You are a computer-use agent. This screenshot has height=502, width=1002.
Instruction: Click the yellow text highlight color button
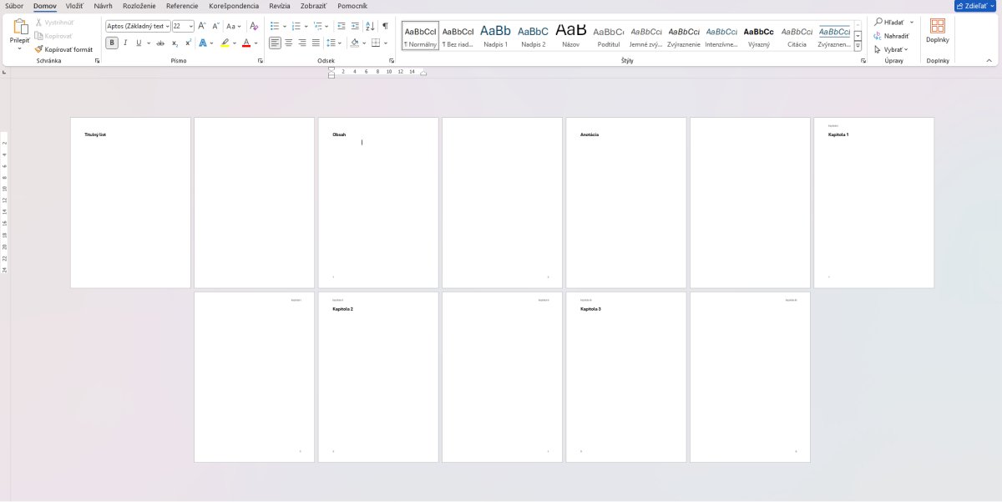point(225,43)
